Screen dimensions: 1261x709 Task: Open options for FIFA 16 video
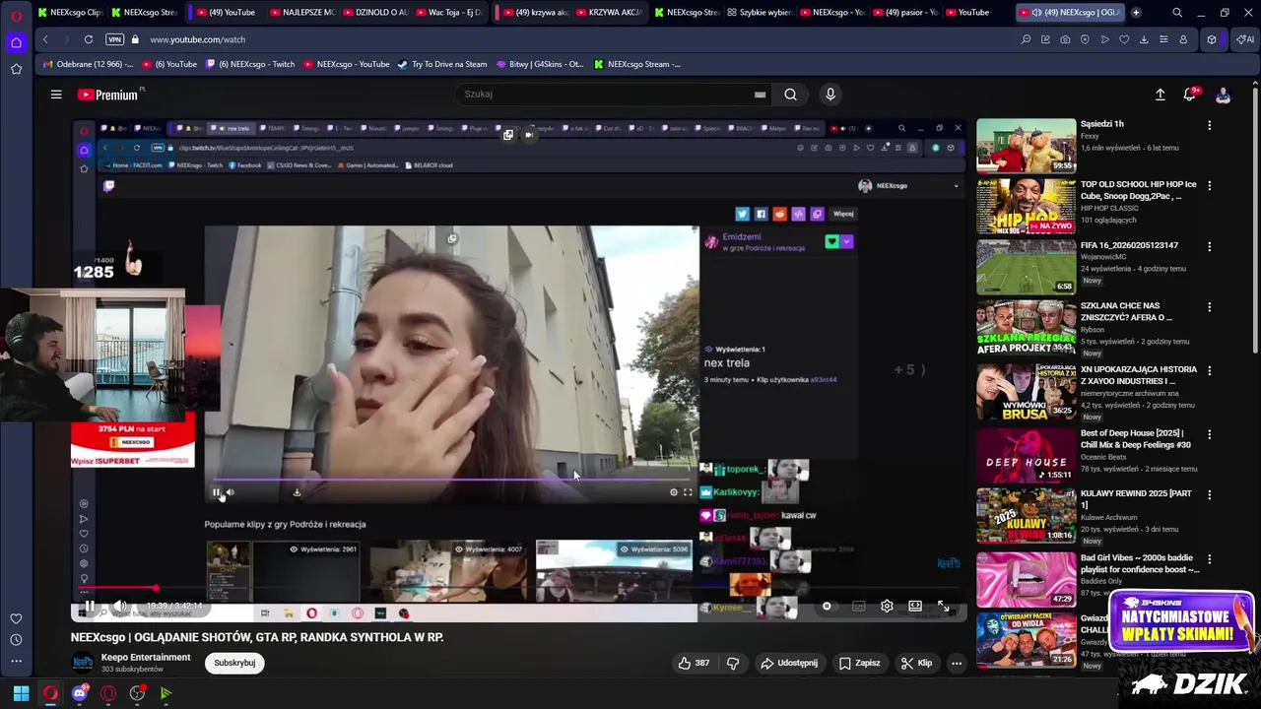pyautogui.click(x=1209, y=246)
